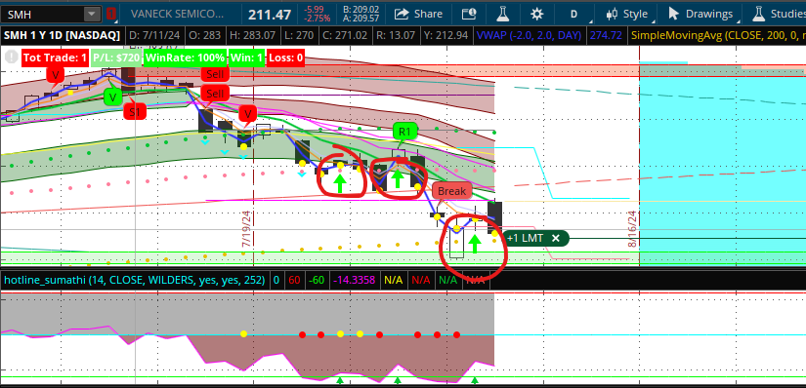Open the Style menu
The width and height of the screenshot is (806, 388).
626,14
